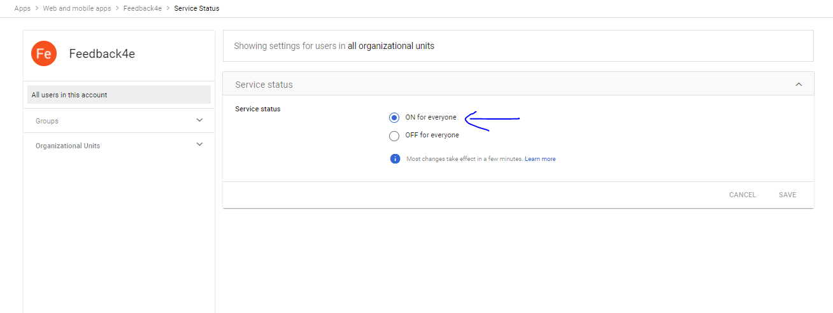Select OFF for everyone radio button
Screen dimensions: 833x313
pyautogui.click(x=394, y=136)
